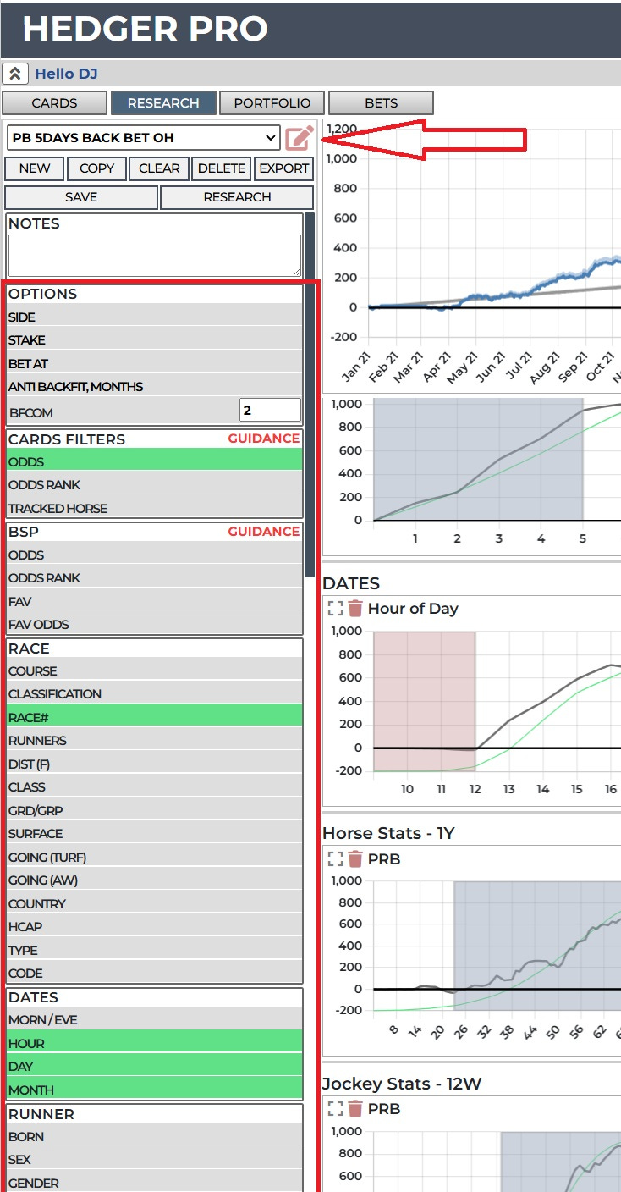Open the PB 5DAYS BACK BET OH dropdown
Image resolution: width=621 pixels, height=1192 pixels.
[143, 137]
